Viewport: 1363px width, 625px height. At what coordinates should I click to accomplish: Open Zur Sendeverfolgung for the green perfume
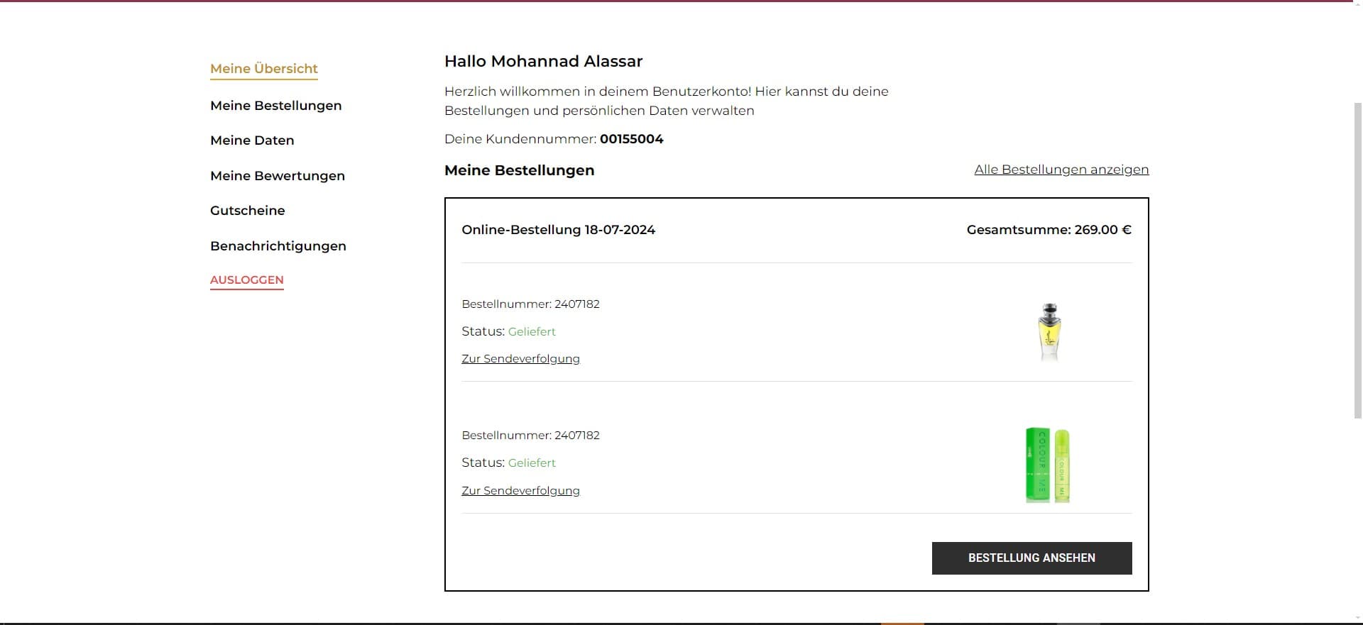(x=520, y=491)
